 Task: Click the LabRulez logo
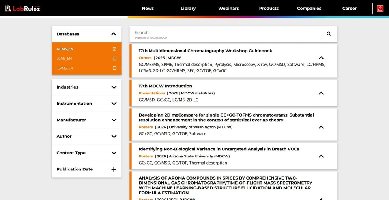pos(22,8)
